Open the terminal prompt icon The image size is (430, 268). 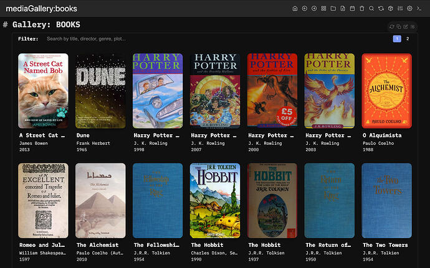(419, 9)
